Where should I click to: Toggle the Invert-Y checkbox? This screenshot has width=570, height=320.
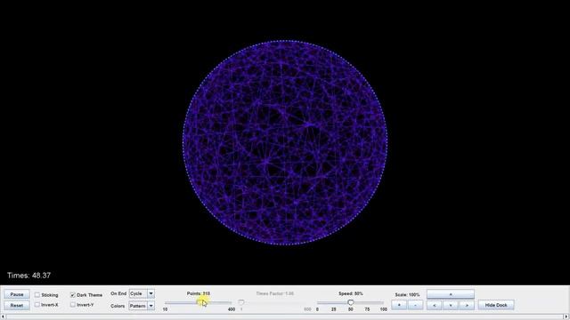[73, 305]
